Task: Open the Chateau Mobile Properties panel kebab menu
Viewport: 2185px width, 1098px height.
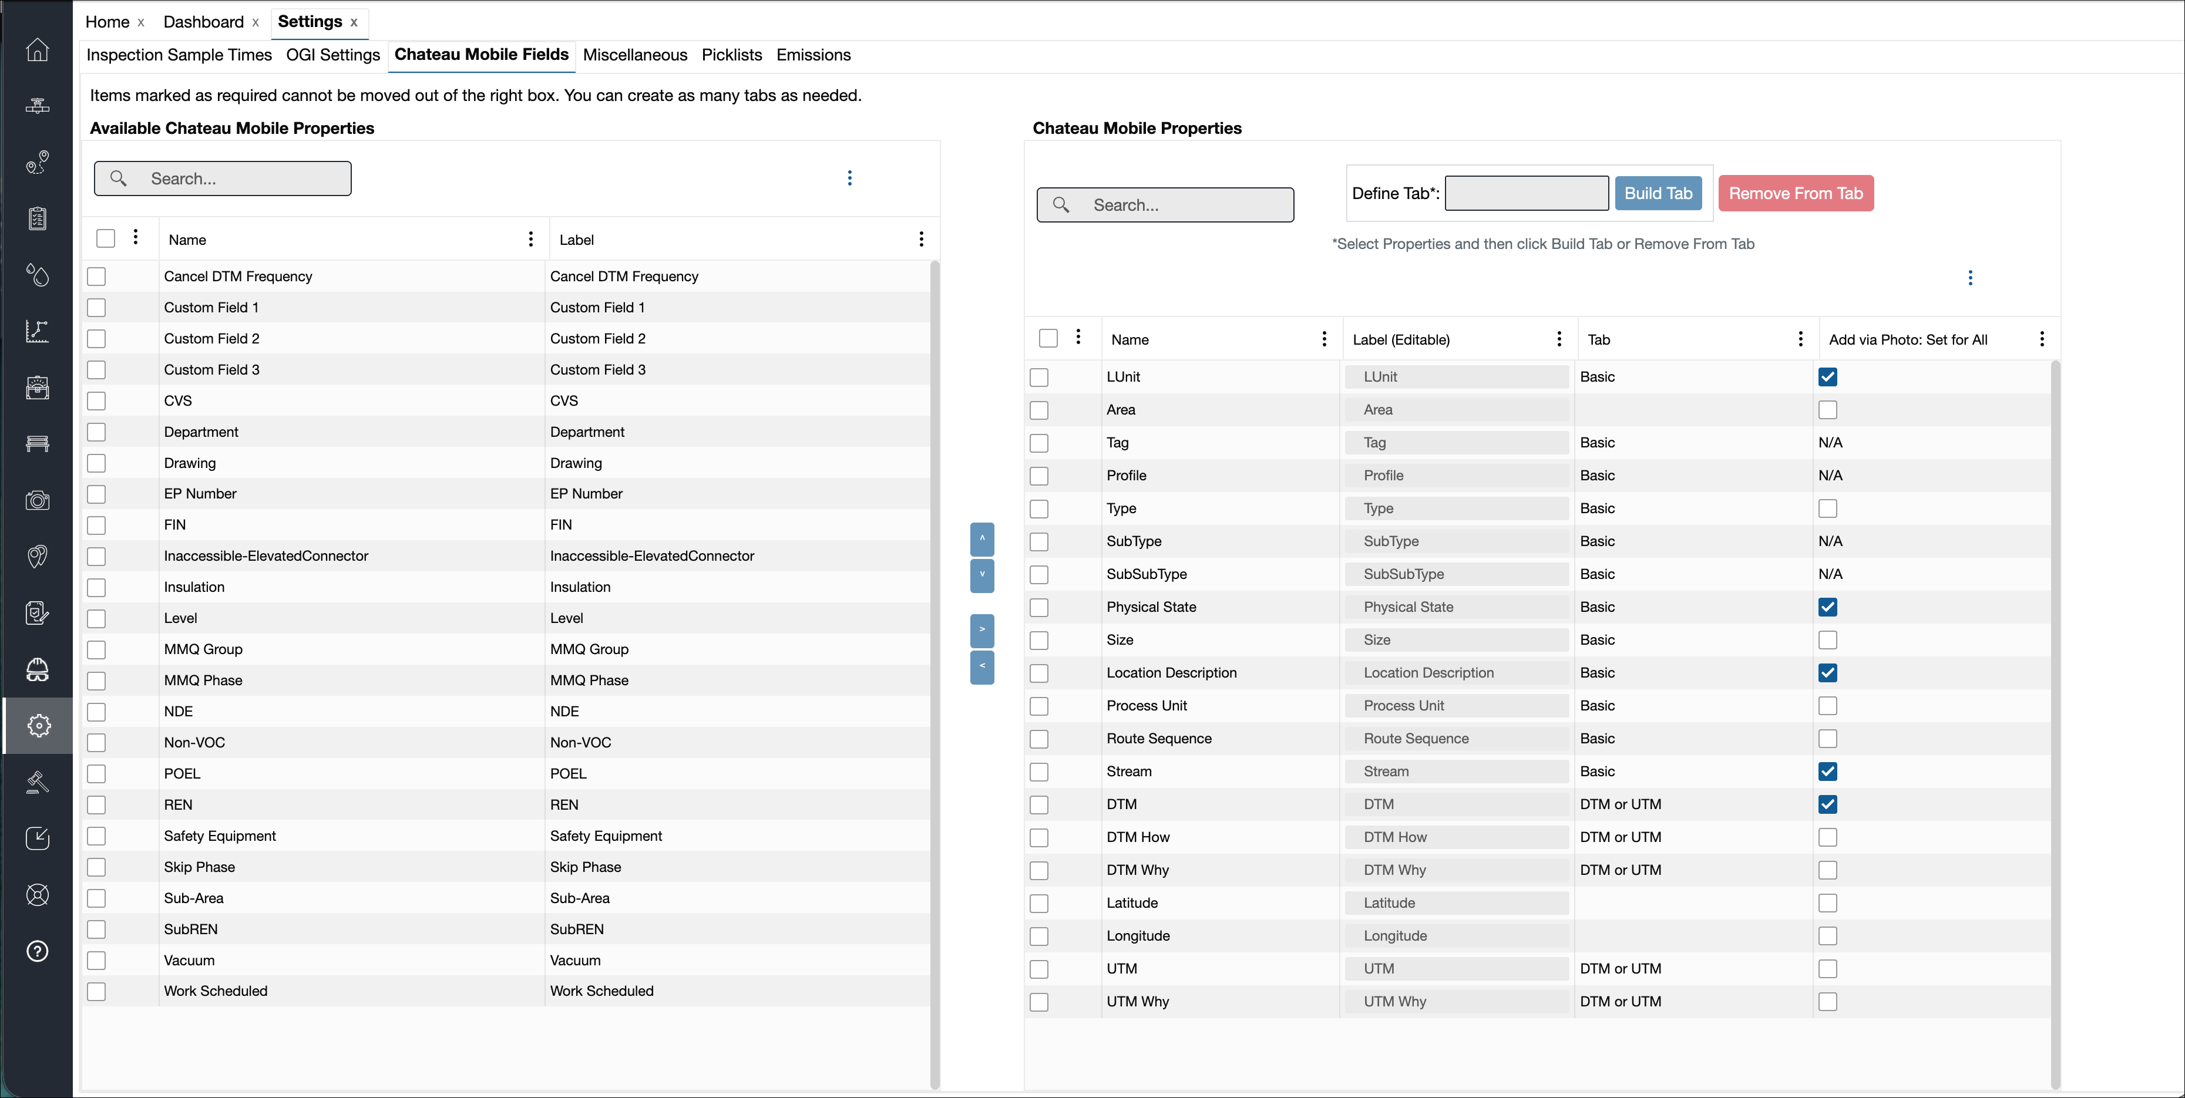Action: (1971, 278)
